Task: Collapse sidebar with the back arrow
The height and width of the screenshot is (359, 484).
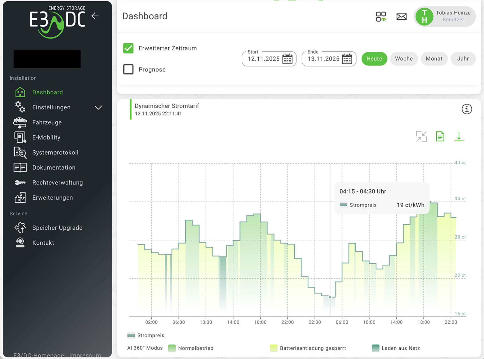Action: click(95, 16)
